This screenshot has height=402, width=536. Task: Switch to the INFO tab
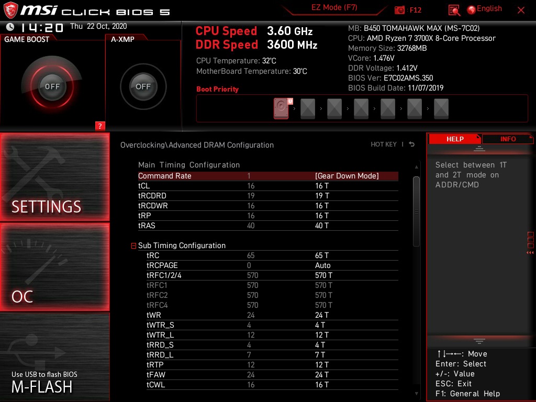click(x=507, y=139)
